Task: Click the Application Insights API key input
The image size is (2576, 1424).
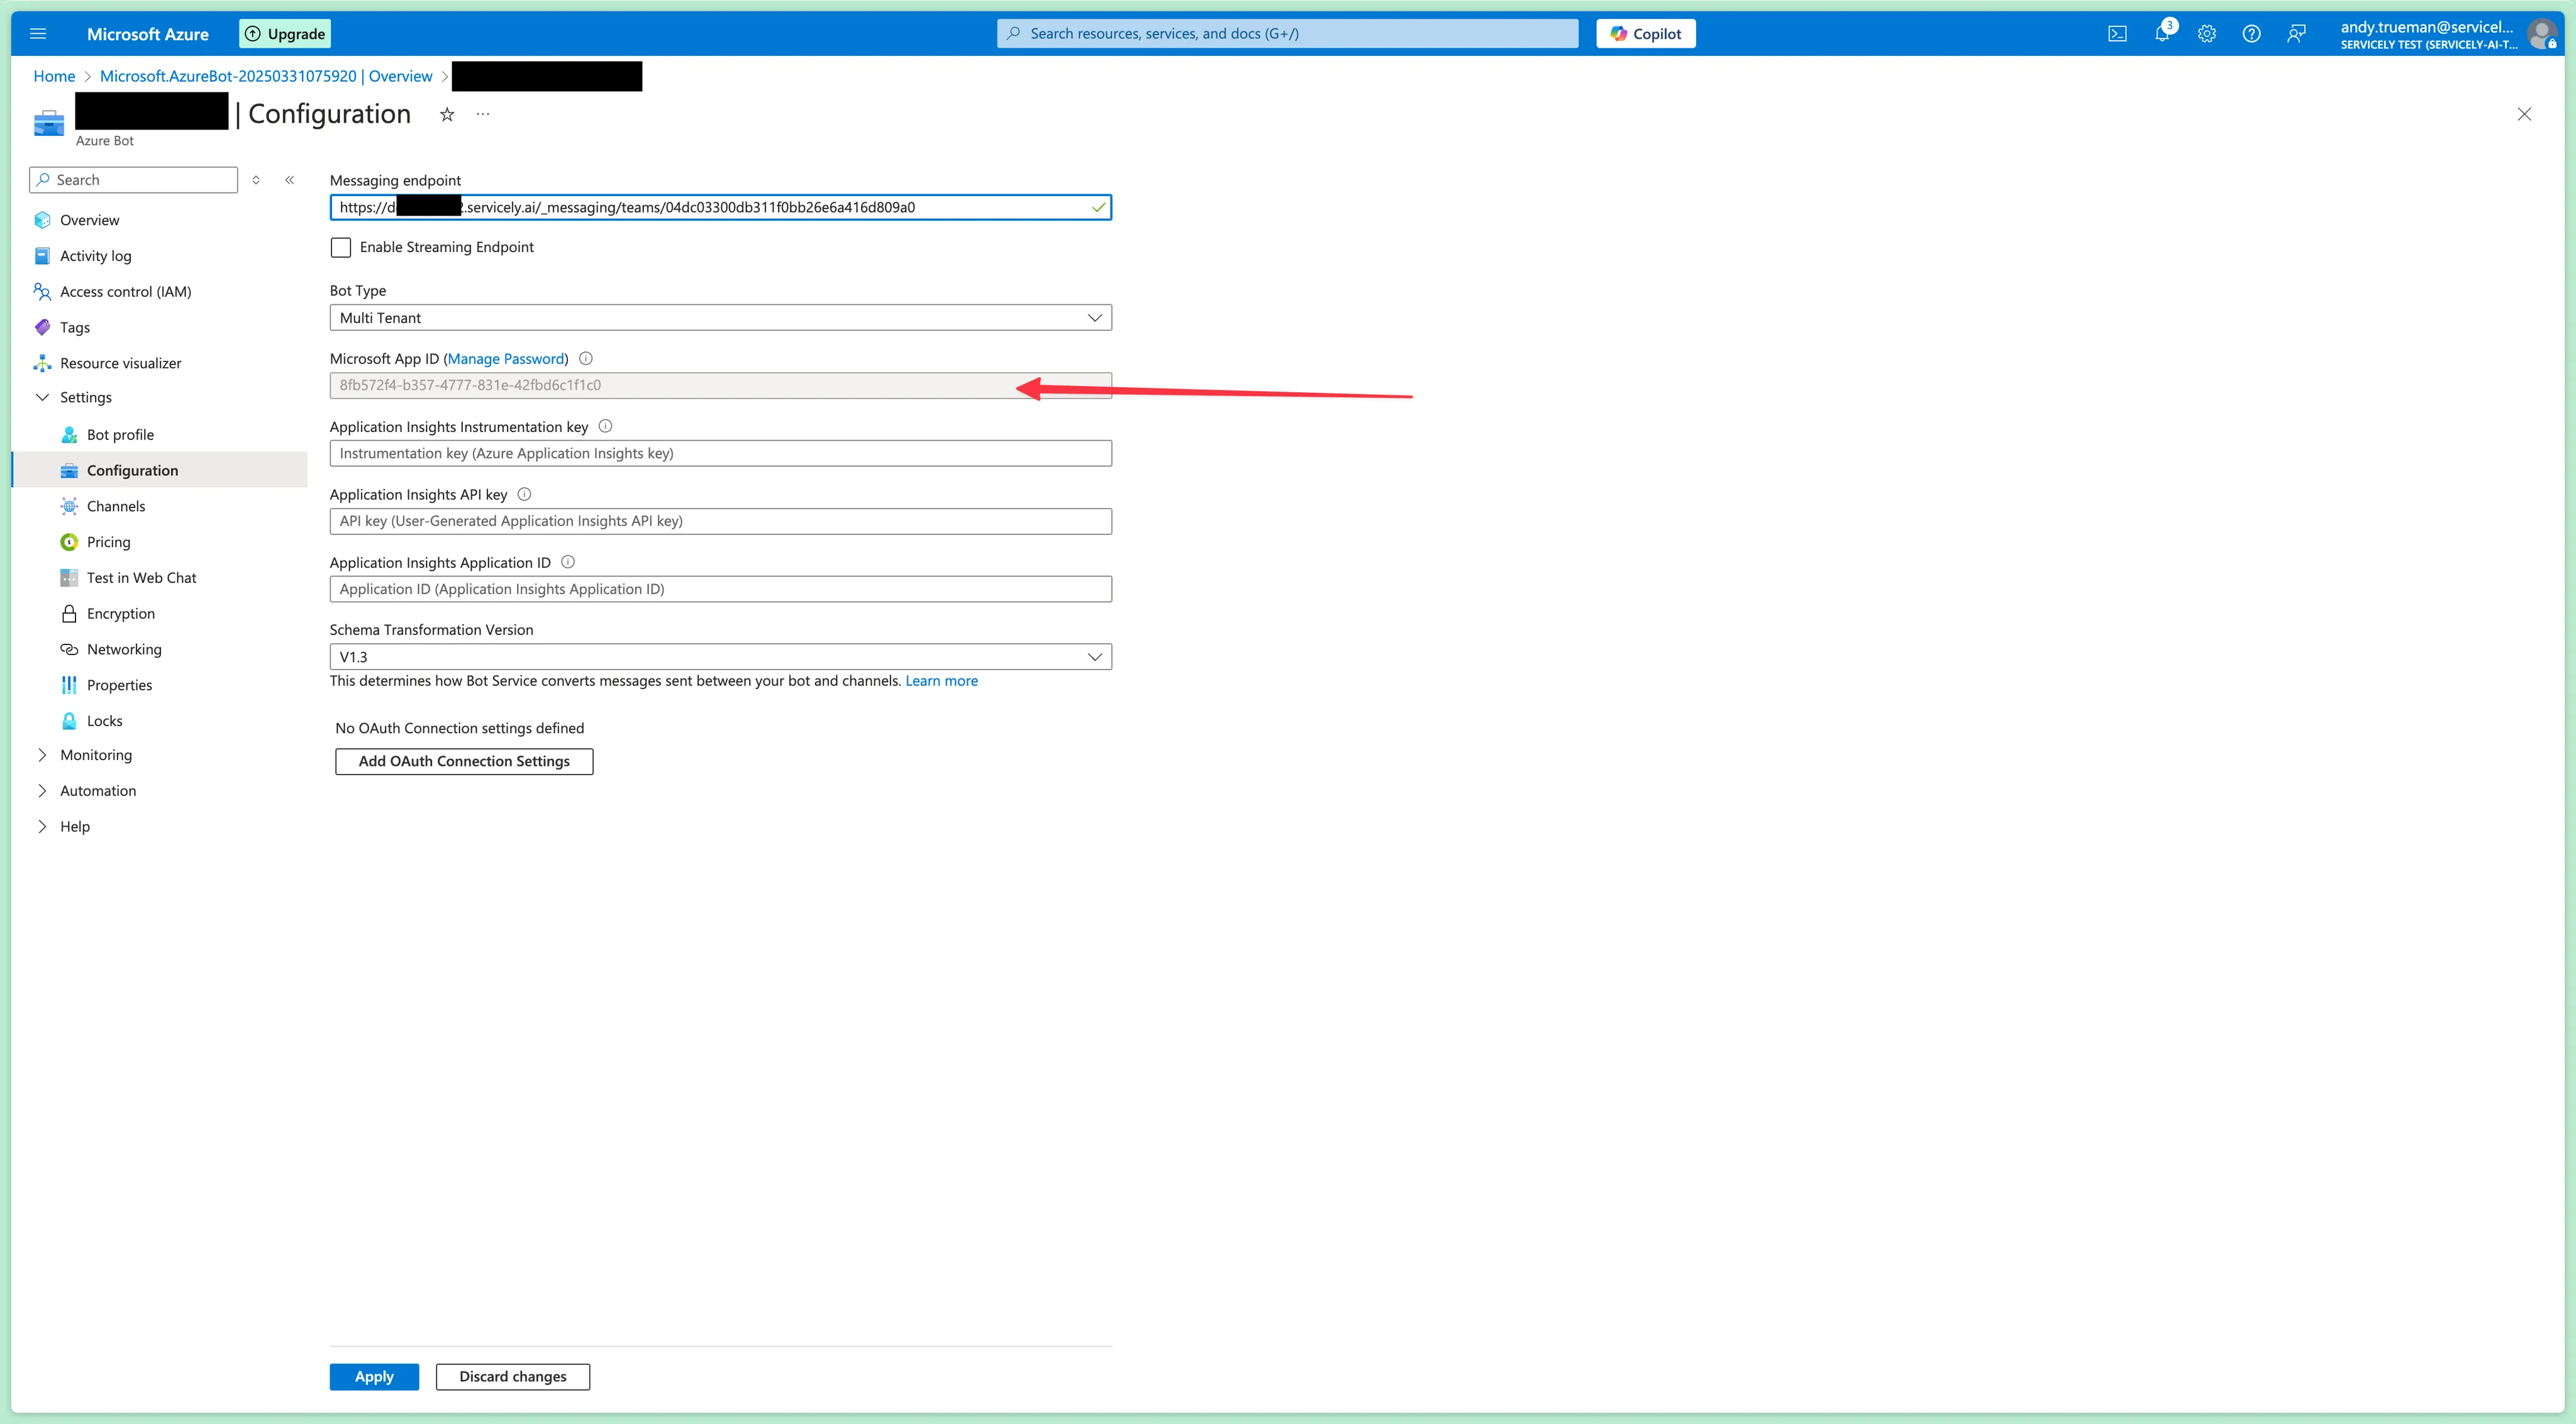Action: [720, 522]
